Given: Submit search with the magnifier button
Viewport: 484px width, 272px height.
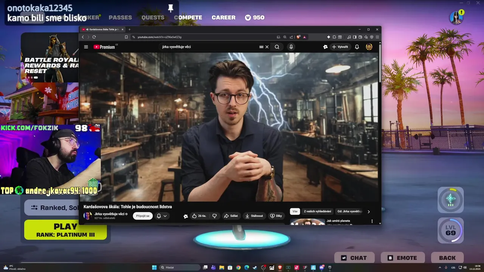Looking at the screenshot, I should click(277, 47).
